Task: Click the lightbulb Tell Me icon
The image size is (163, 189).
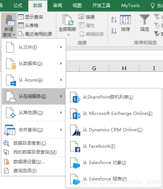Action: click(153, 6)
